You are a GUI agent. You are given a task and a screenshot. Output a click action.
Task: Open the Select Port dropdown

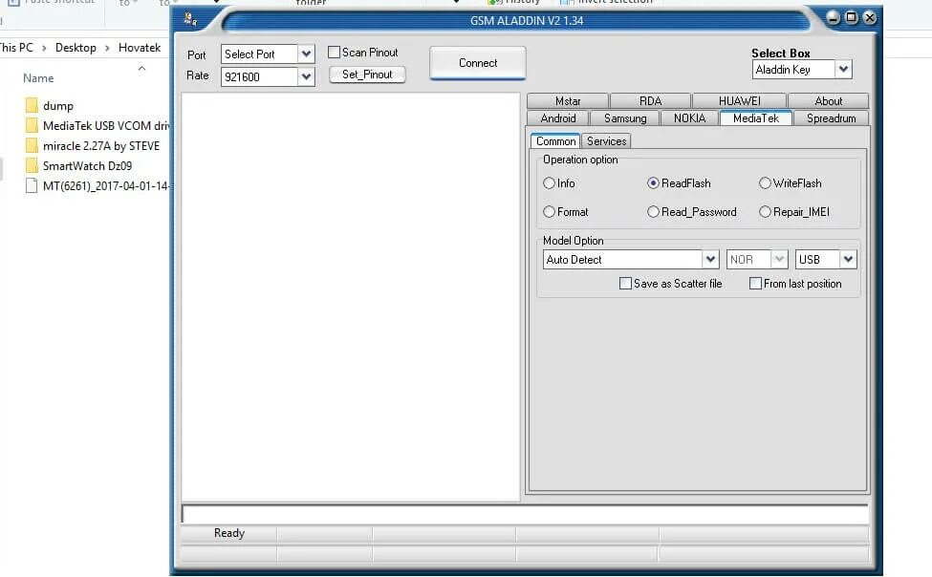306,54
